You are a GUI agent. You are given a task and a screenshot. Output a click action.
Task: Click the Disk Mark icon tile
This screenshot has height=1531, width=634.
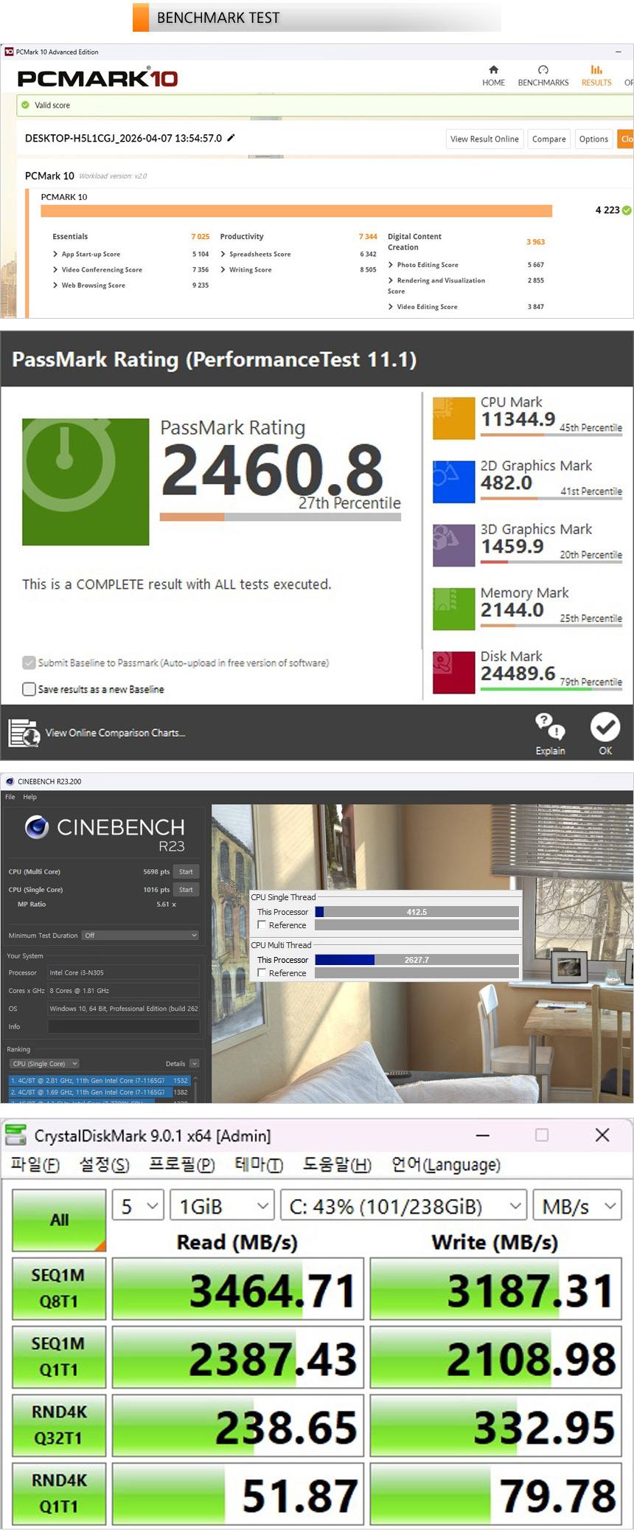453,672
